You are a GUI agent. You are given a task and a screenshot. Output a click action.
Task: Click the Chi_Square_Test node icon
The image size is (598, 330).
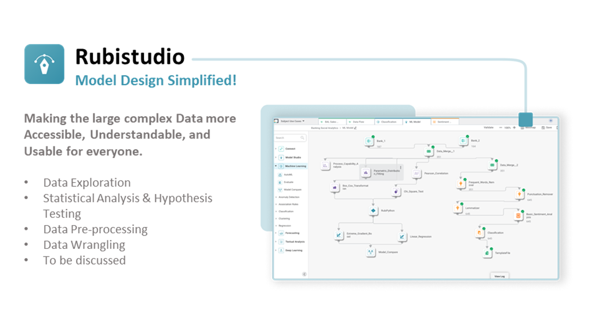pyautogui.click(x=396, y=191)
